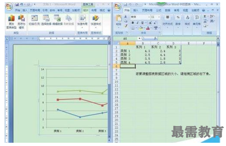Click Clear eraser in Excel editing group
The width and height of the screenshot is (226, 146).
pos(205,26)
